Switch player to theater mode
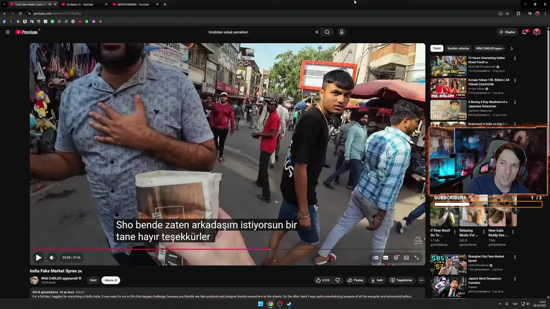Viewport: 550px width, 309px height. click(x=406, y=257)
